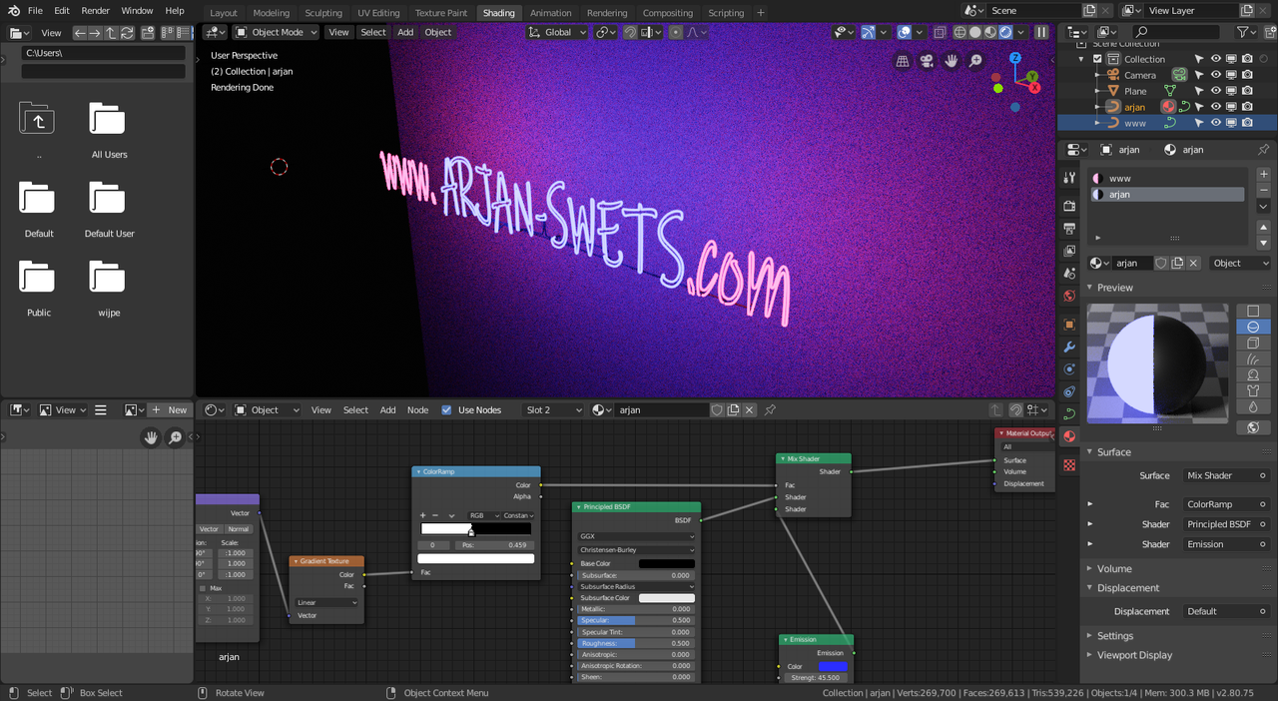Image resolution: width=1278 pixels, height=701 pixels.
Task: Hide Camera in viewport via eye icon
Action: coord(1215,75)
